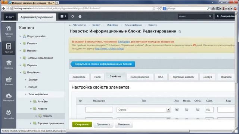The width and height of the screenshot is (239, 134).
Task: Switch to the Инфоблок tab
Action: [79, 77]
